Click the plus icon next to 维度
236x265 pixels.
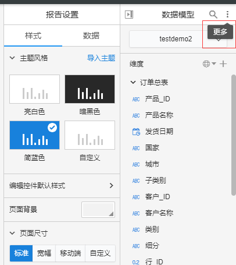(x=223, y=63)
